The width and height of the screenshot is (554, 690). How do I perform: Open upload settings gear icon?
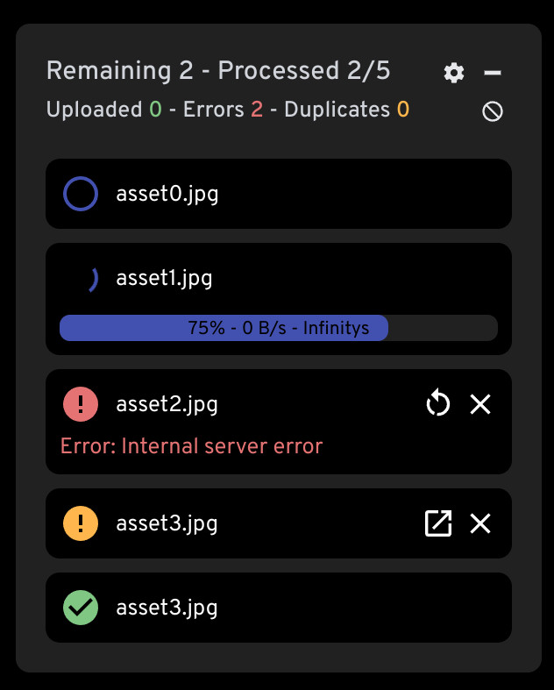pos(454,73)
